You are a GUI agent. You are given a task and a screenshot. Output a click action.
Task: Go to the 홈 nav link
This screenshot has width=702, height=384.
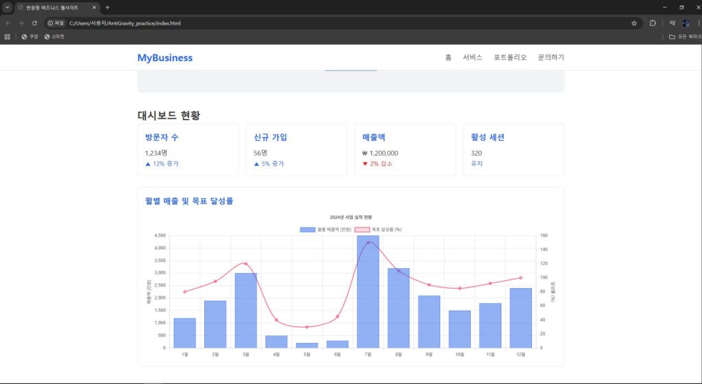[x=448, y=58]
